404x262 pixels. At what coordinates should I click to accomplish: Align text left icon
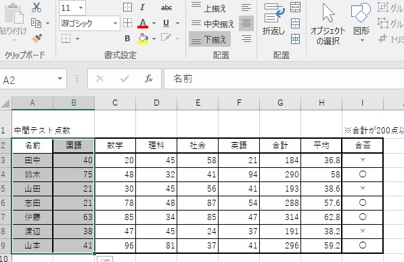(x=246, y=7)
